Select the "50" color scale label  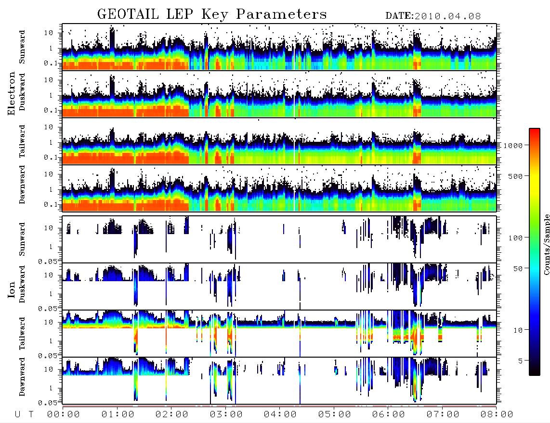click(x=518, y=269)
